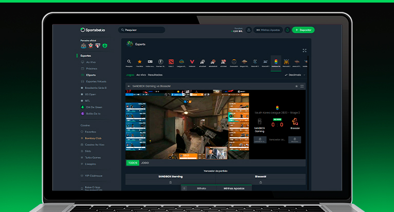Open the Decimais odds format dropdown
The height and width of the screenshot is (212, 394).
tap(295, 75)
